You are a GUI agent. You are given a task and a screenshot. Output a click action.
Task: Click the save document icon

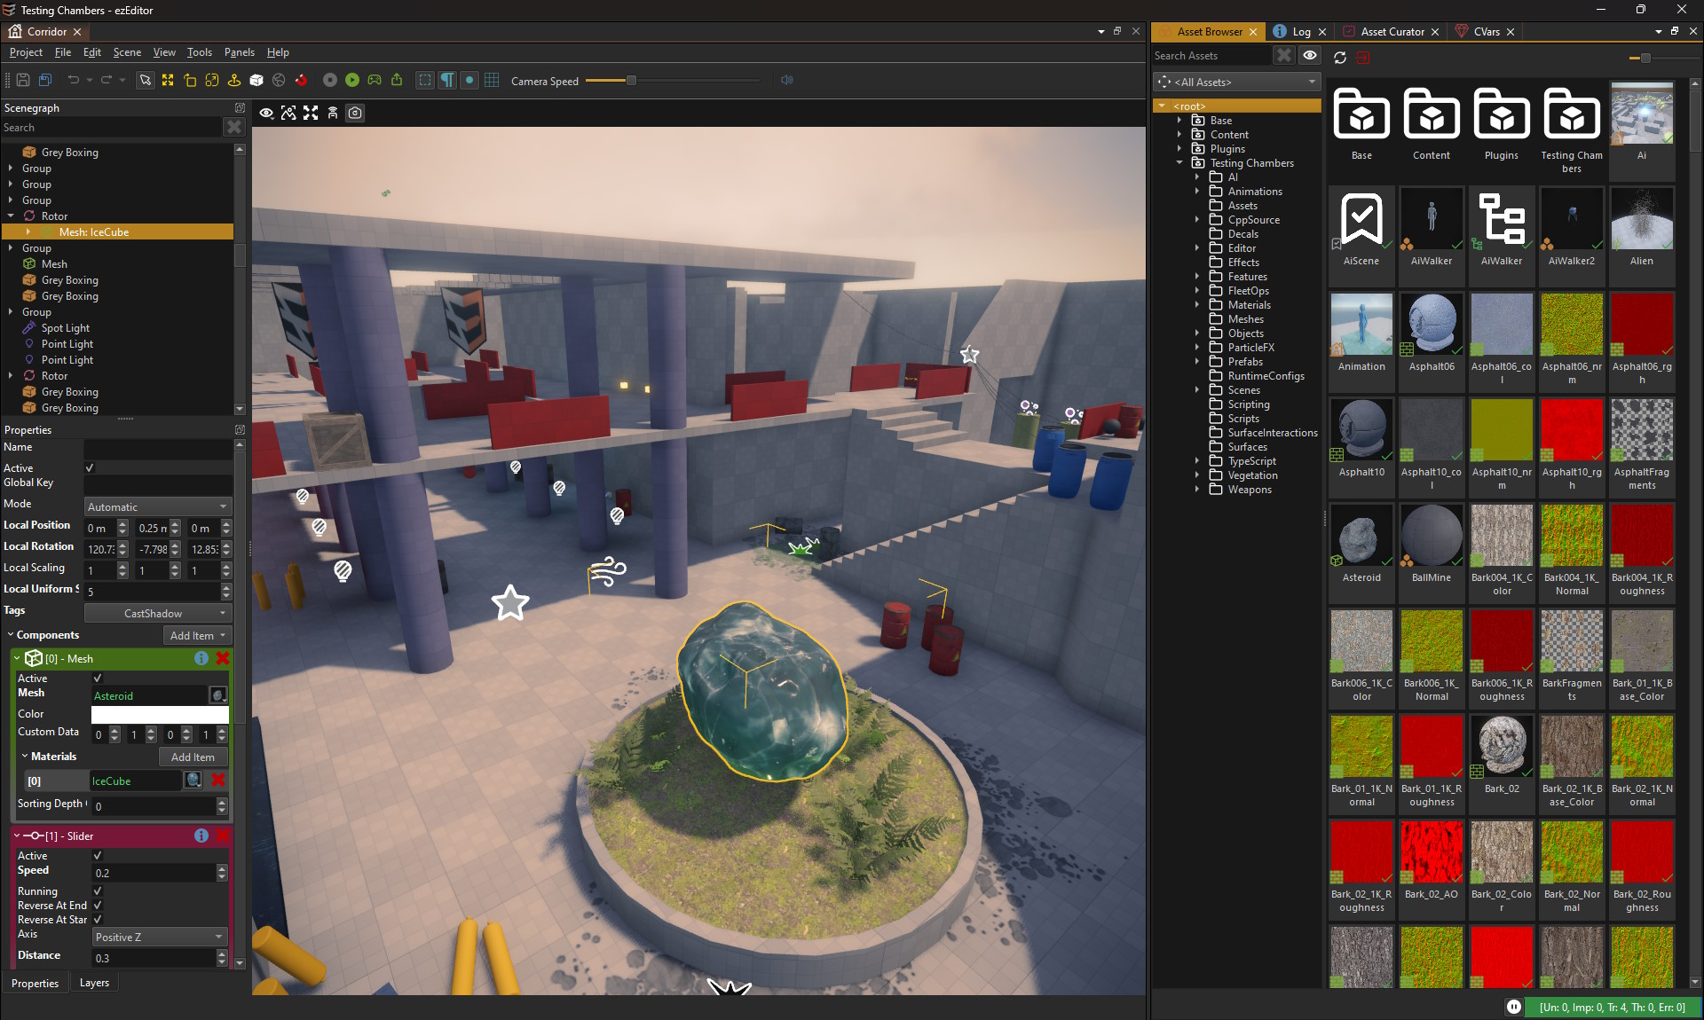pyautogui.click(x=23, y=81)
